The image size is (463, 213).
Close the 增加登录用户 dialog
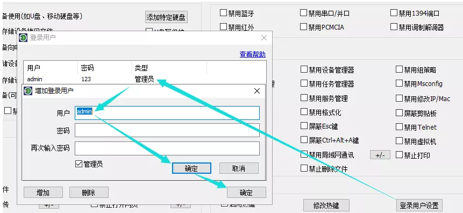click(x=257, y=91)
